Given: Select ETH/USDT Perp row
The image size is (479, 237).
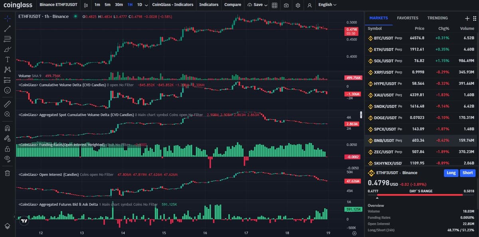Looking at the screenshot, I should pyautogui.click(x=422, y=49).
